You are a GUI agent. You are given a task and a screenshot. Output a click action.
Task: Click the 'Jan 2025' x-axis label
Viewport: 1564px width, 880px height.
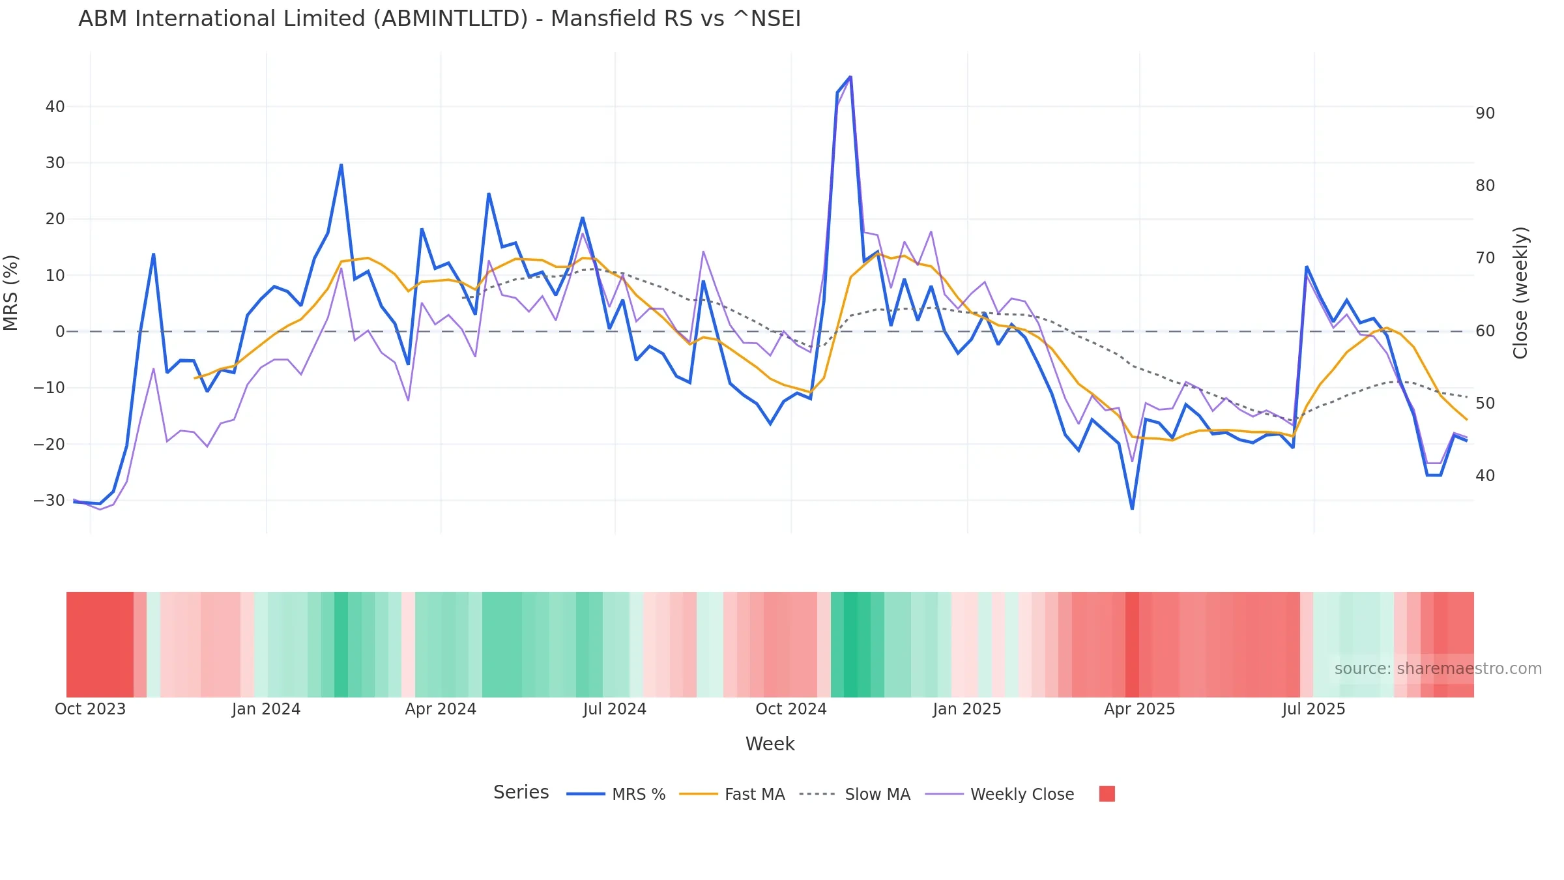(x=967, y=709)
